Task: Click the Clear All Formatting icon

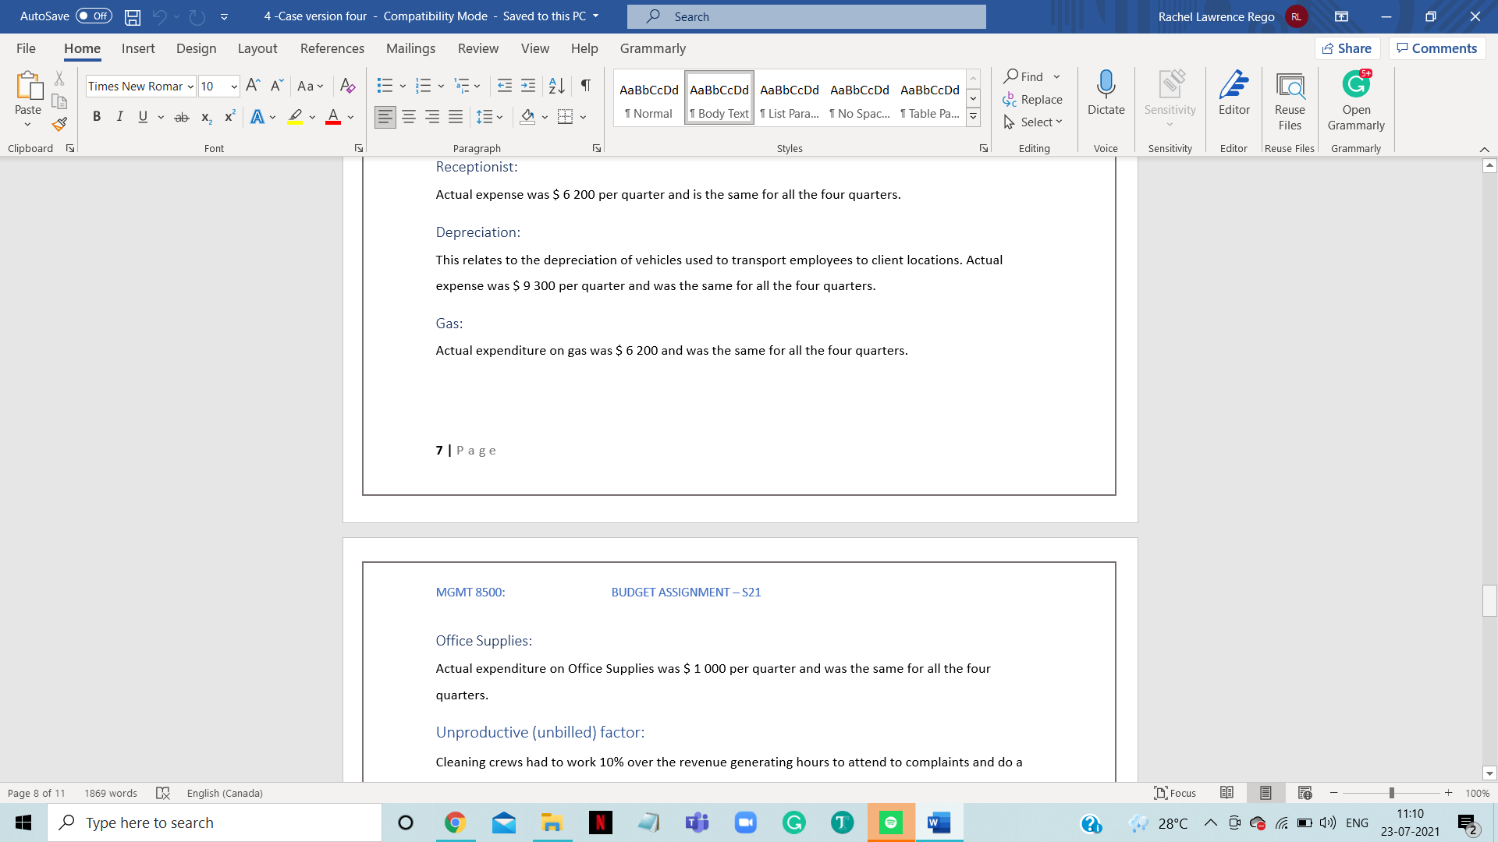Action: click(348, 86)
